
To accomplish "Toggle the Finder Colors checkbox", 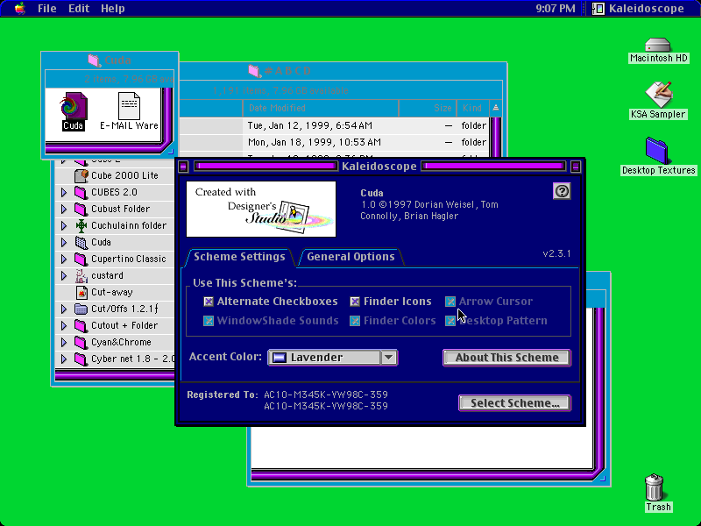I will pos(355,321).
